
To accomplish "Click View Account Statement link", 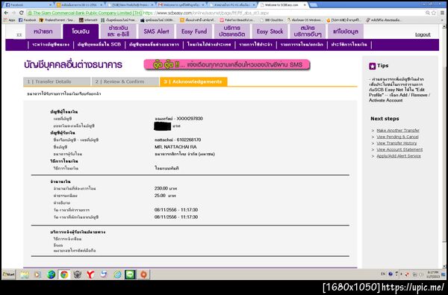I will tap(399, 149).
